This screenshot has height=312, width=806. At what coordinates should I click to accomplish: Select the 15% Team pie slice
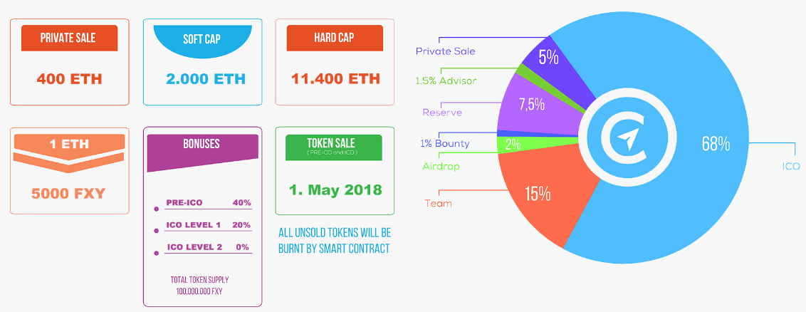click(538, 194)
